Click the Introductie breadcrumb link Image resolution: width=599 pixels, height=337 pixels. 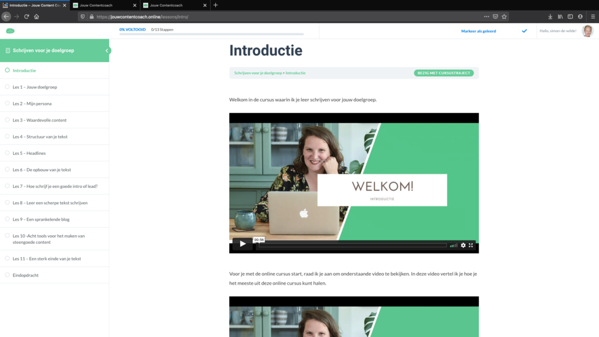[295, 73]
